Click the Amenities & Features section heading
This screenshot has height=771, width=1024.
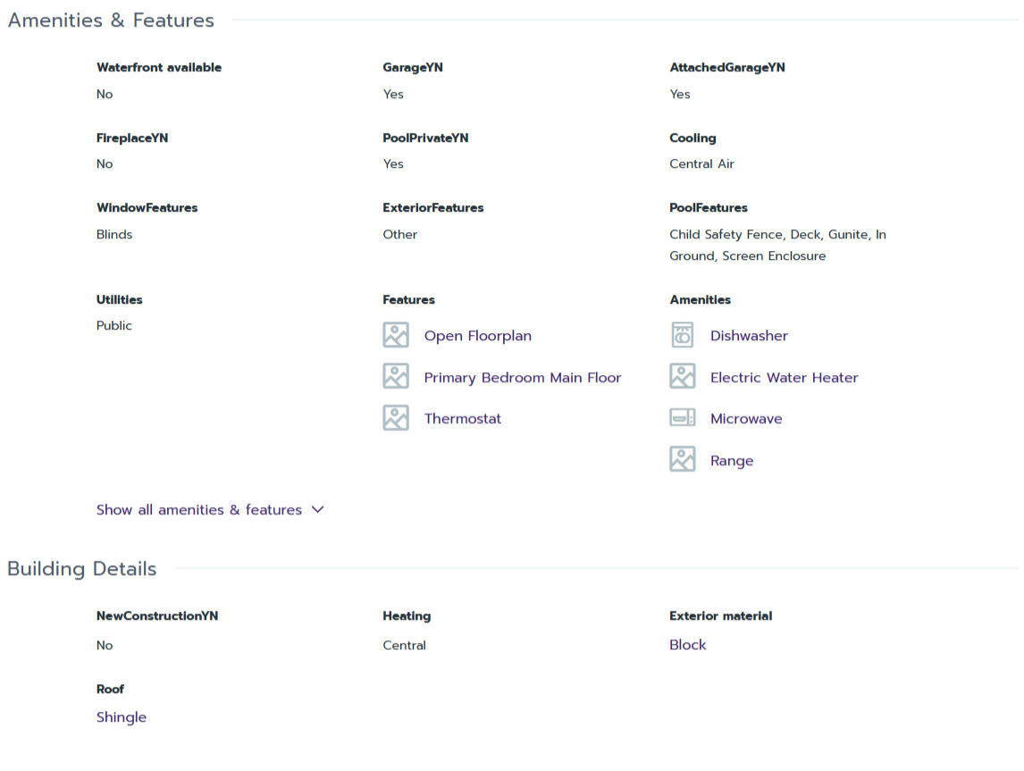point(111,21)
